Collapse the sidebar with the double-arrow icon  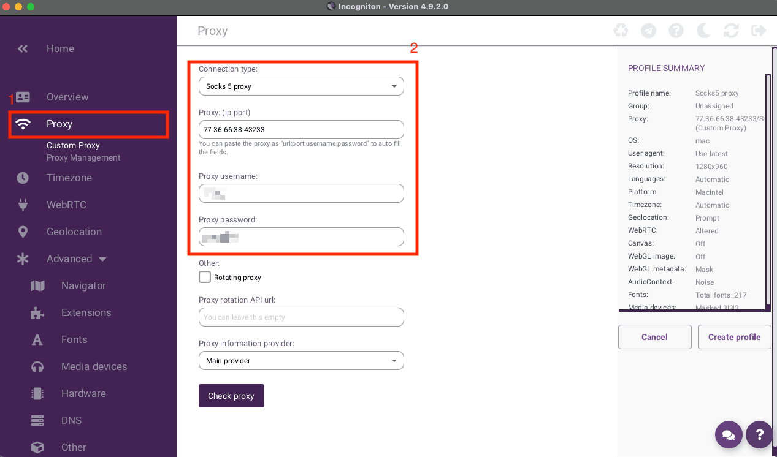click(x=22, y=48)
